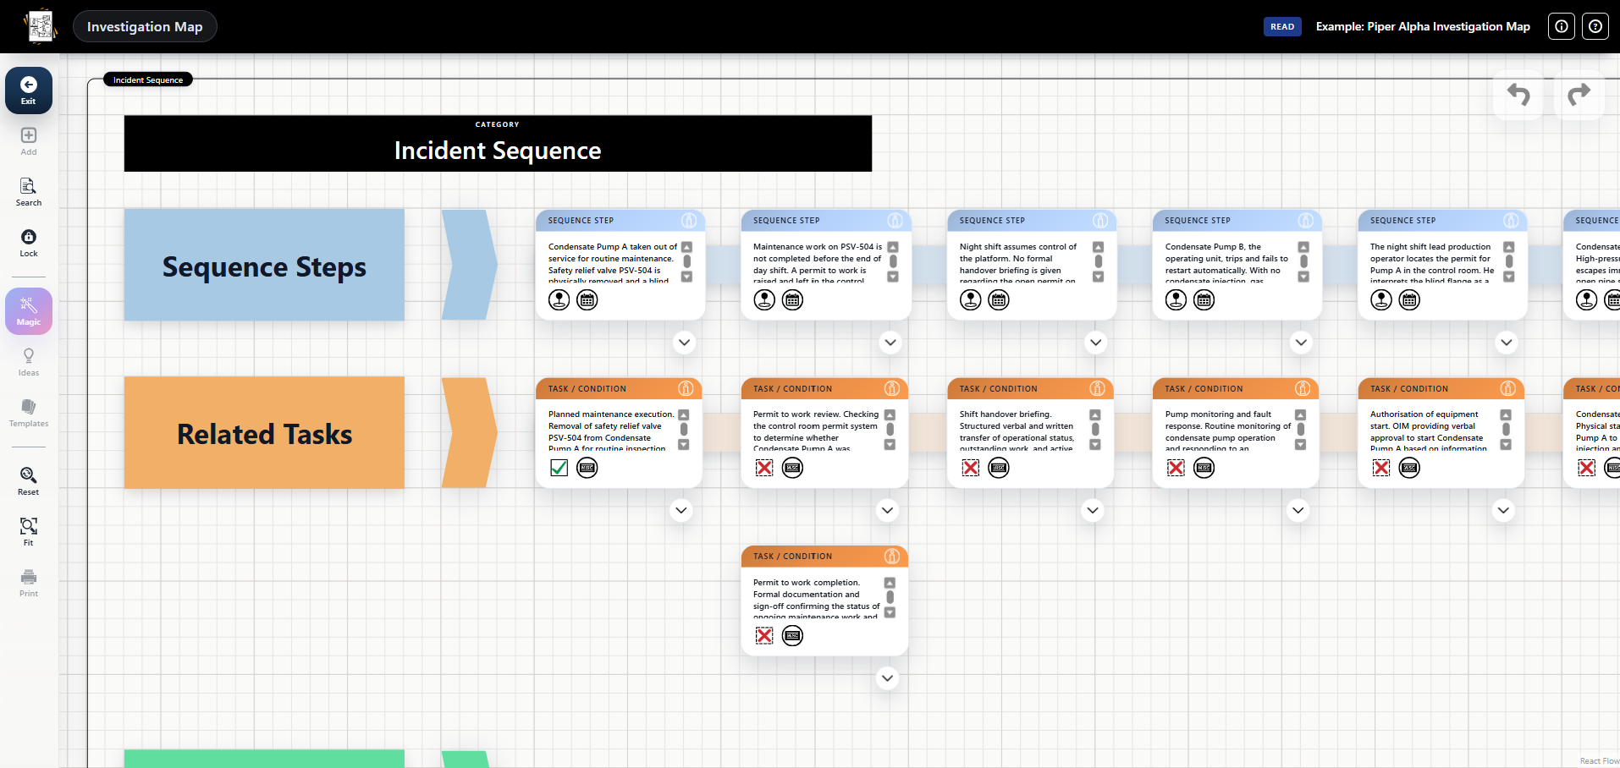Screen dimensions: 1620x768
Task: Select the Related Tasks orange label block
Action: pyautogui.click(x=264, y=433)
